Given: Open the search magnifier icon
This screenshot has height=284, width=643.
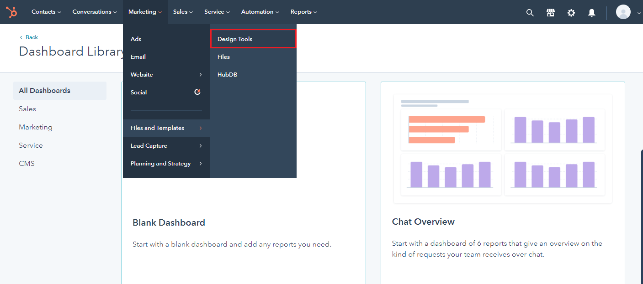Looking at the screenshot, I should coord(530,12).
